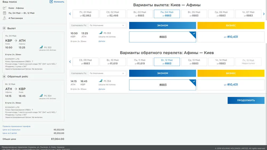
Task: Click the airline logo beside PS 353 in departure results
Action: (101, 33)
